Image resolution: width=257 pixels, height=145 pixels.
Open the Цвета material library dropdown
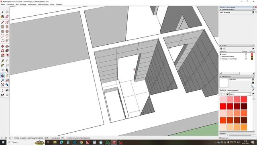(x=250, y=94)
